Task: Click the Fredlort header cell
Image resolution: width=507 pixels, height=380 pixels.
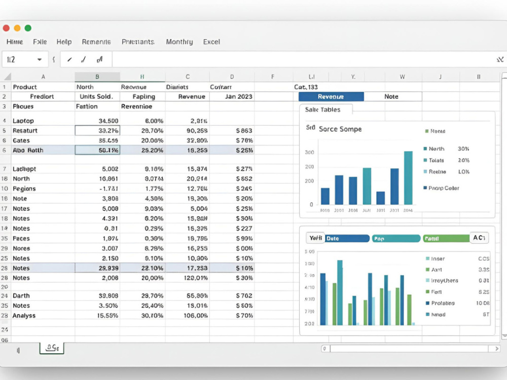Action: [x=43, y=97]
